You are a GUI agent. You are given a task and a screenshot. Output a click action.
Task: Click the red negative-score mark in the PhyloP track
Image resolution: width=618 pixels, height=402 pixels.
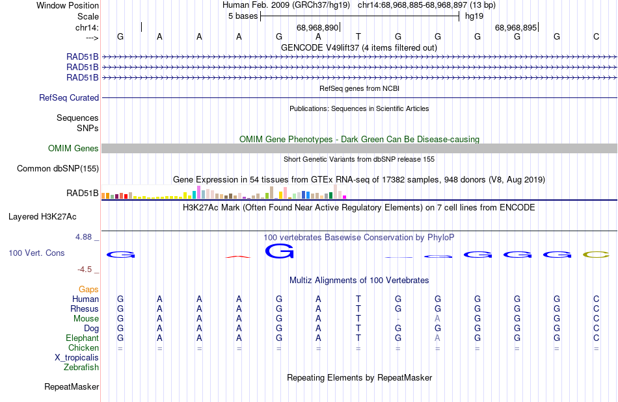pyautogui.click(x=238, y=257)
